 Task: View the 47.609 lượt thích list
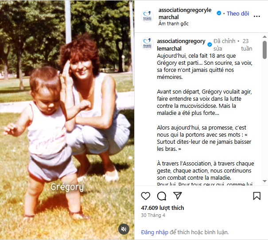coord(163,208)
